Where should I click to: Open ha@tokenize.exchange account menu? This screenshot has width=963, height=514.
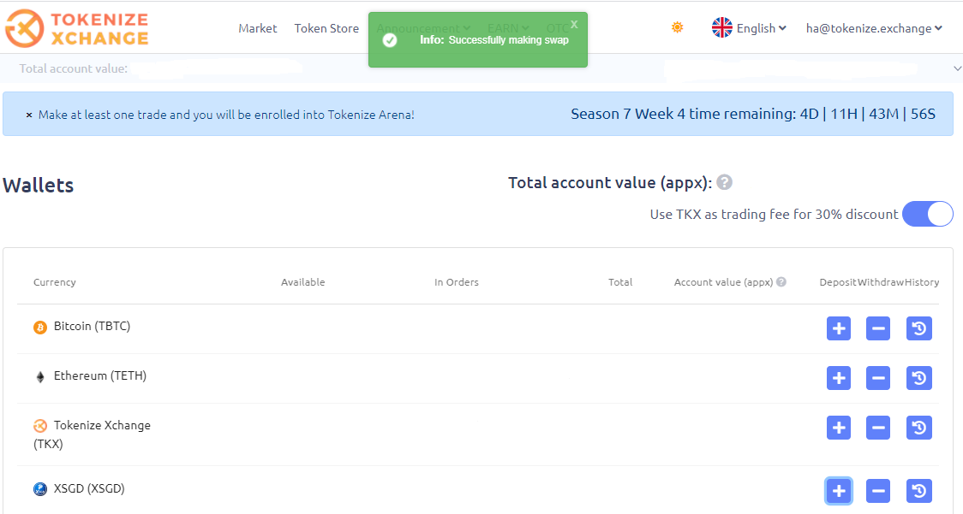tap(874, 28)
